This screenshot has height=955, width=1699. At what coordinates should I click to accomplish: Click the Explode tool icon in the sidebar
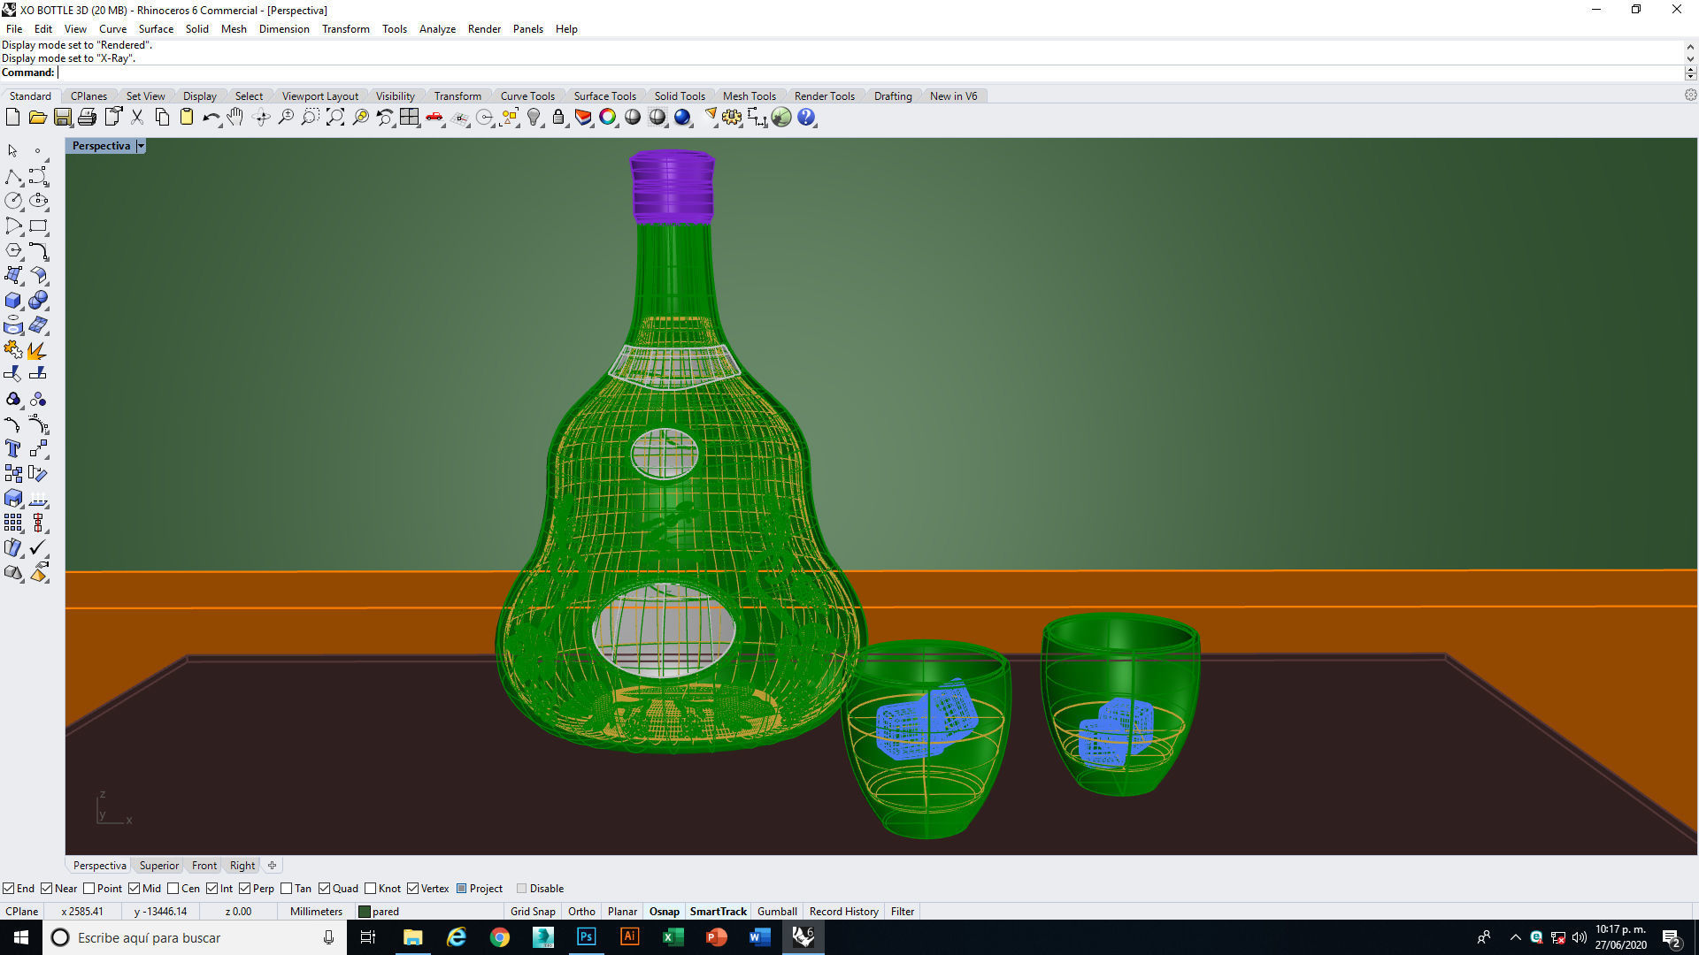coord(38,350)
